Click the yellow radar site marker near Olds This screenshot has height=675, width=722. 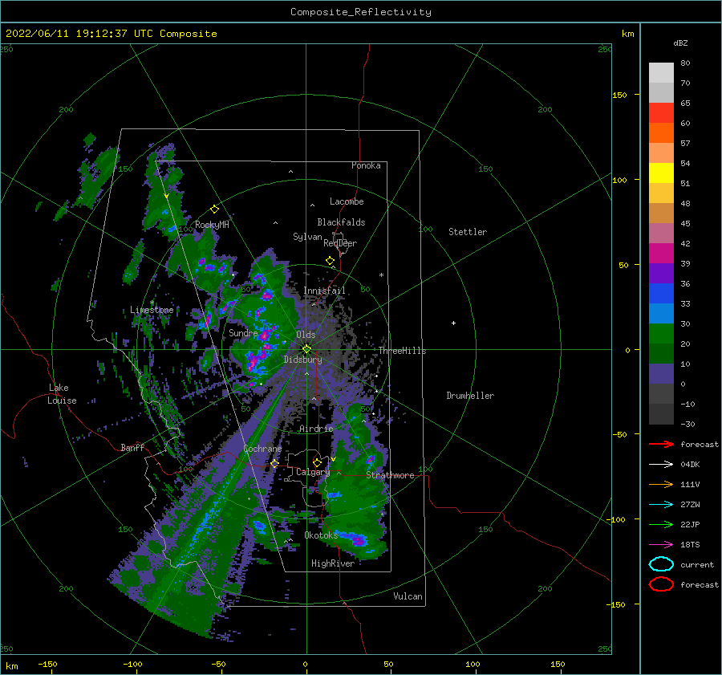(x=306, y=349)
